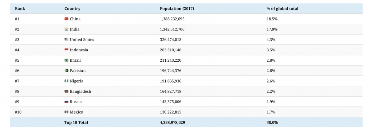The height and width of the screenshot is (132, 373).
Task: Click the Mexico flag icon
Action: [66, 112]
